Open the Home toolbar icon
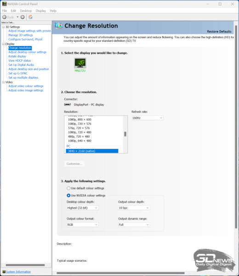The height and width of the screenshot is (276, 239). 30,17
